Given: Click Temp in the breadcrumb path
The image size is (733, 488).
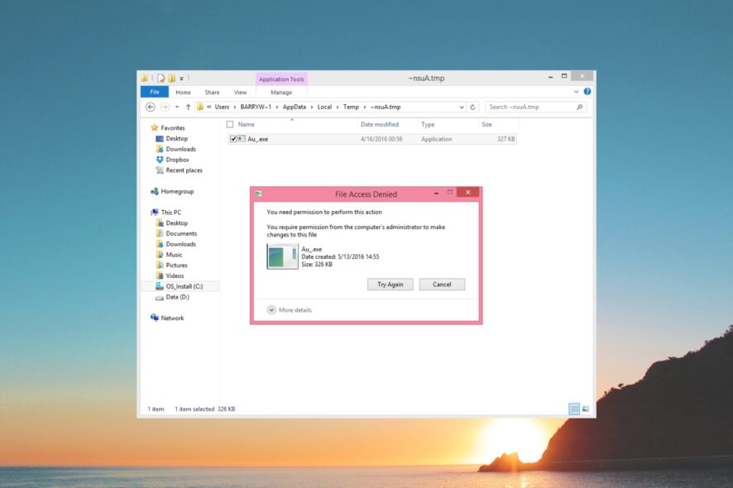Looking at the screenshot, I should click(351, 107).
